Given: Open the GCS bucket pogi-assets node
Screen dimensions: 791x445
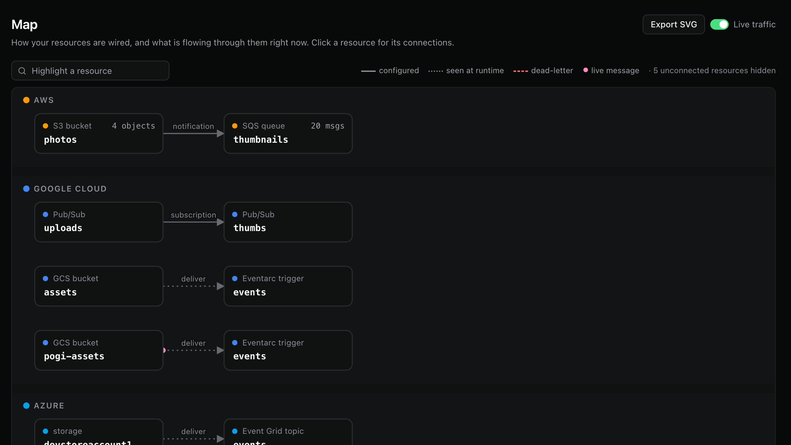Looking at the screenshot, I should coord(99,350).
